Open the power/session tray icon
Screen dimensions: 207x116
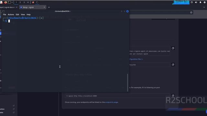point(205,2)
